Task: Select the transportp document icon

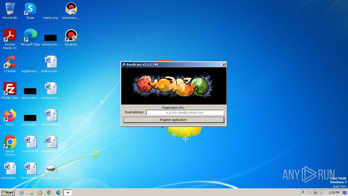Action: (51, 144)
